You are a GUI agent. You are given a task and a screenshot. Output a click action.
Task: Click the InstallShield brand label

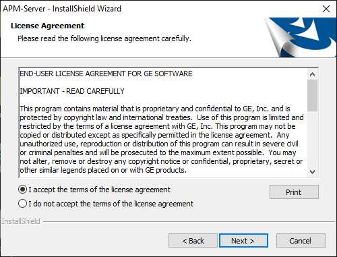(x=21, y=221)
